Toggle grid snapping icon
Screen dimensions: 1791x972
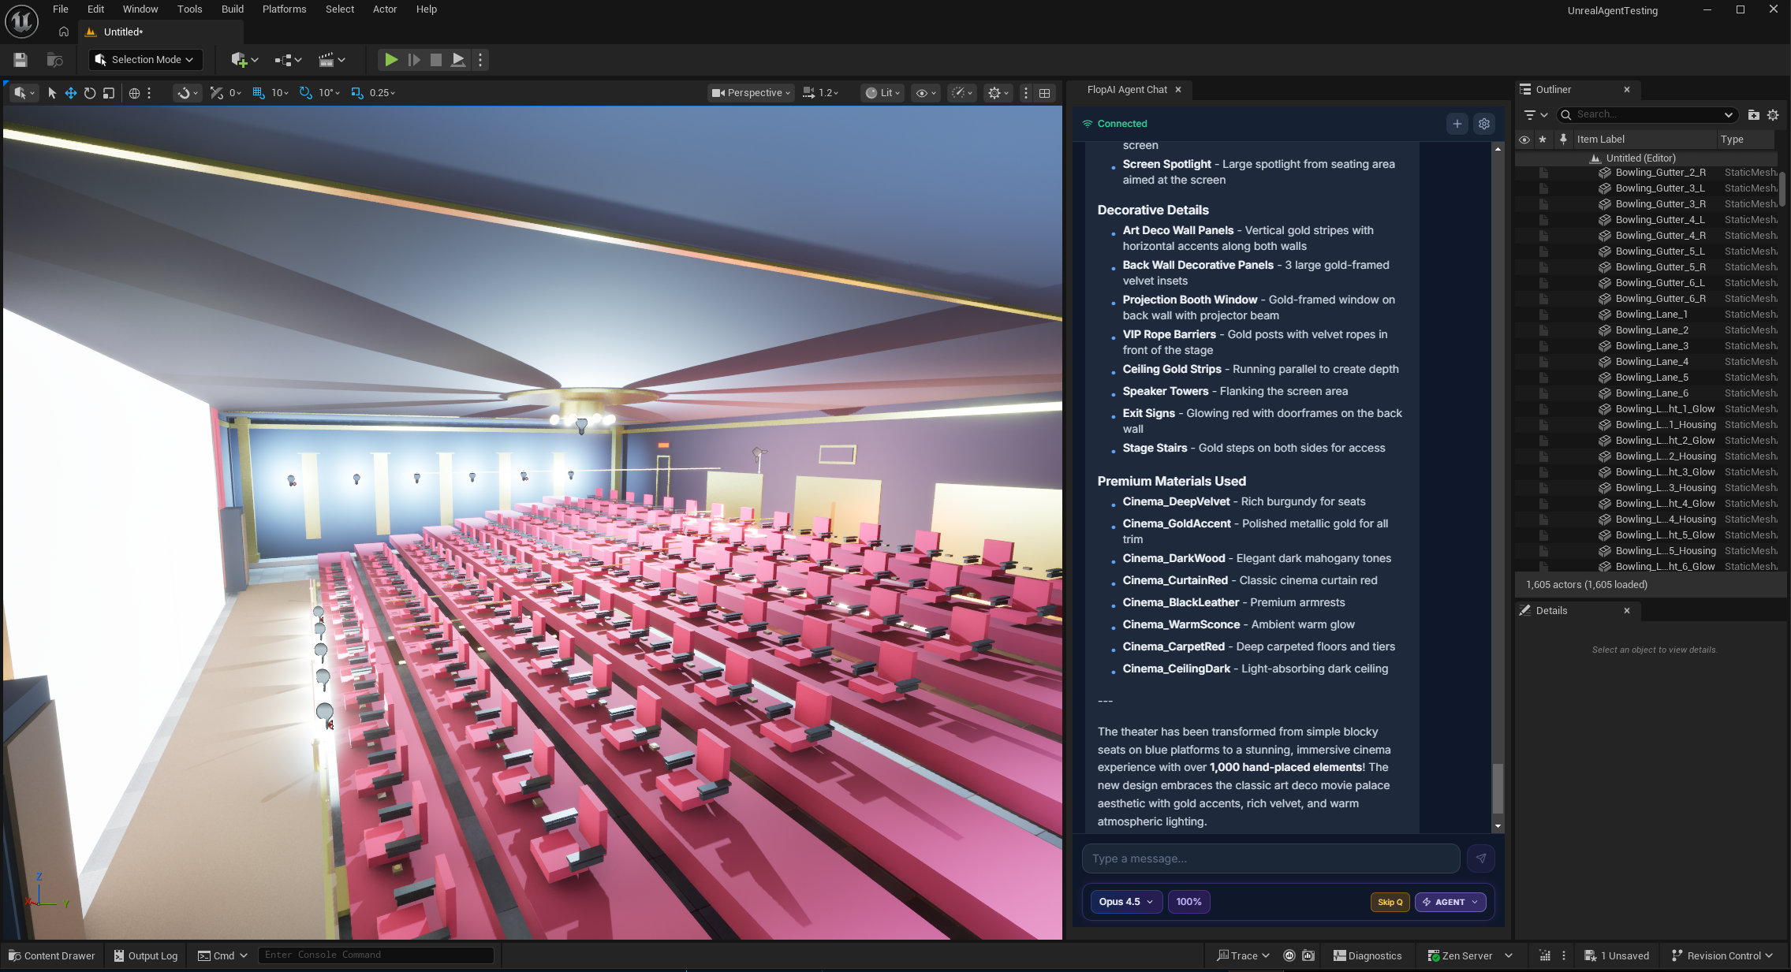(259, 93)
